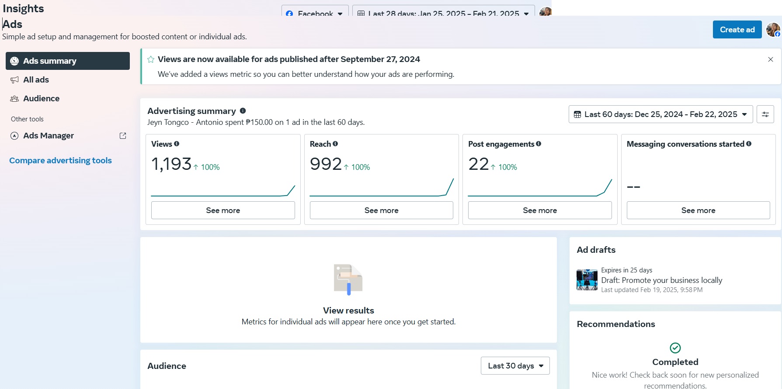The width and height of the screenshot is (782, 389).
Task: Open the ad draft thumbnail image
Action: coord(587,280)
